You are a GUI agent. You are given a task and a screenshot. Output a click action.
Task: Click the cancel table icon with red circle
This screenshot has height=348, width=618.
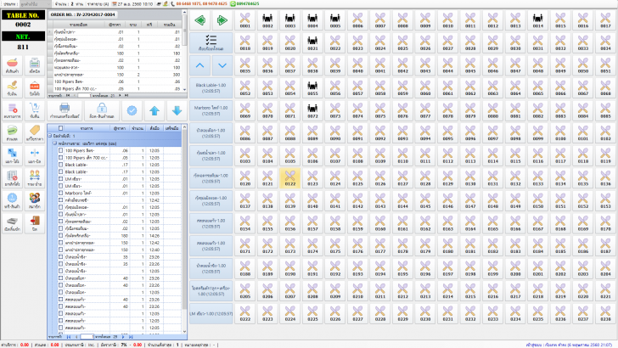12,178
